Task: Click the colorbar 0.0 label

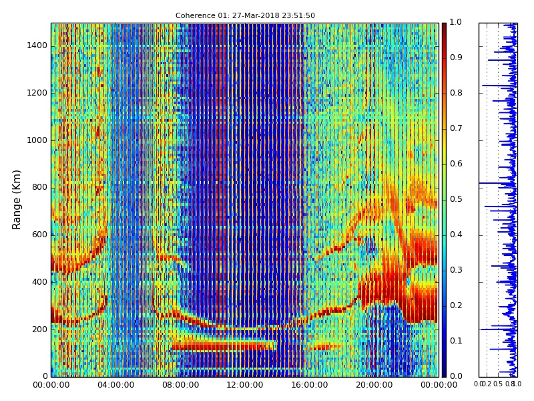Action: tap(456, 376)
